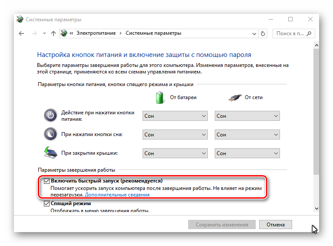Toggle the Спящий режим checkbox

point(47,203)
